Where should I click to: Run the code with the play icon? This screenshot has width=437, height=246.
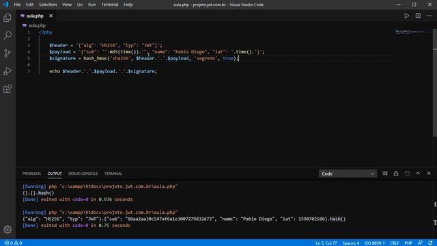(407, 16)
